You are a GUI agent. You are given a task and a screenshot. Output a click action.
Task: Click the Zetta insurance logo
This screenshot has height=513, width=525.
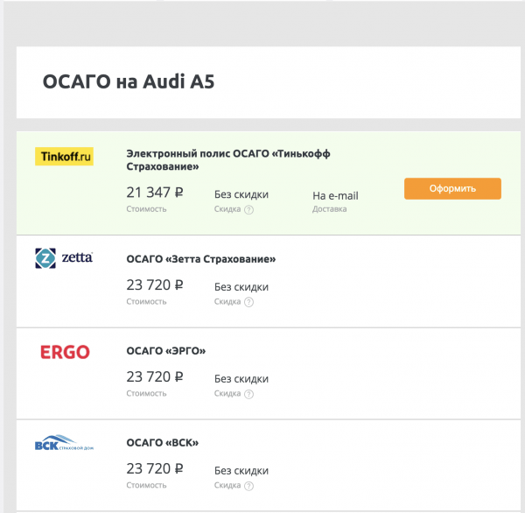coord(64,258)
